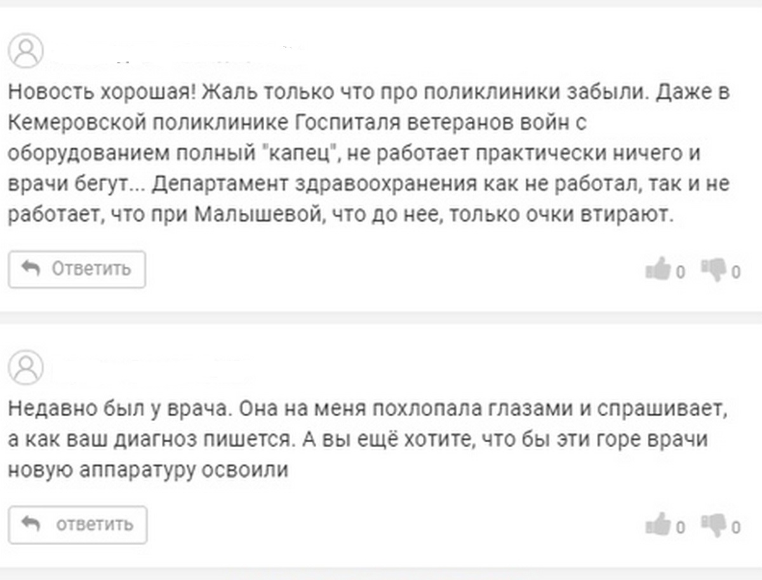Image resolution: width=762 pixels, height=580 pixels.
Task: Click the avatar icon of the first commenter
Action: click(26, 51)
